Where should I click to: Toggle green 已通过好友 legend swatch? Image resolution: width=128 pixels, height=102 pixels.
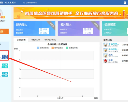point(67,48)
